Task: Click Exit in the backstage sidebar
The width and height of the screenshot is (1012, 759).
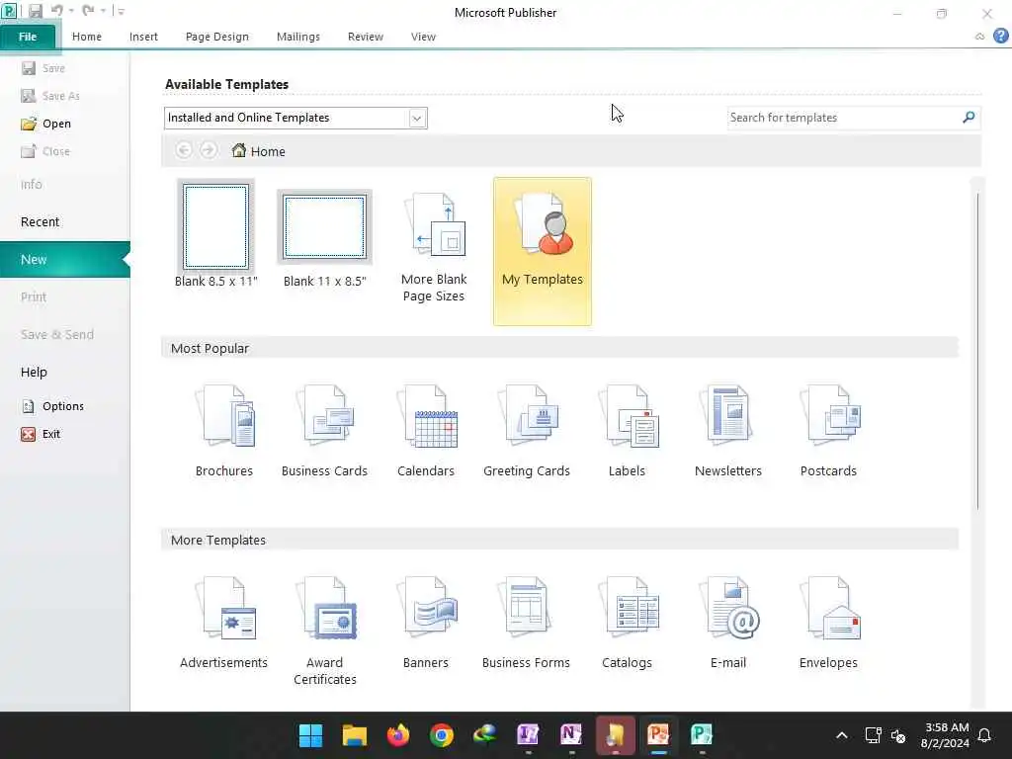Action: tap(41, 434)
